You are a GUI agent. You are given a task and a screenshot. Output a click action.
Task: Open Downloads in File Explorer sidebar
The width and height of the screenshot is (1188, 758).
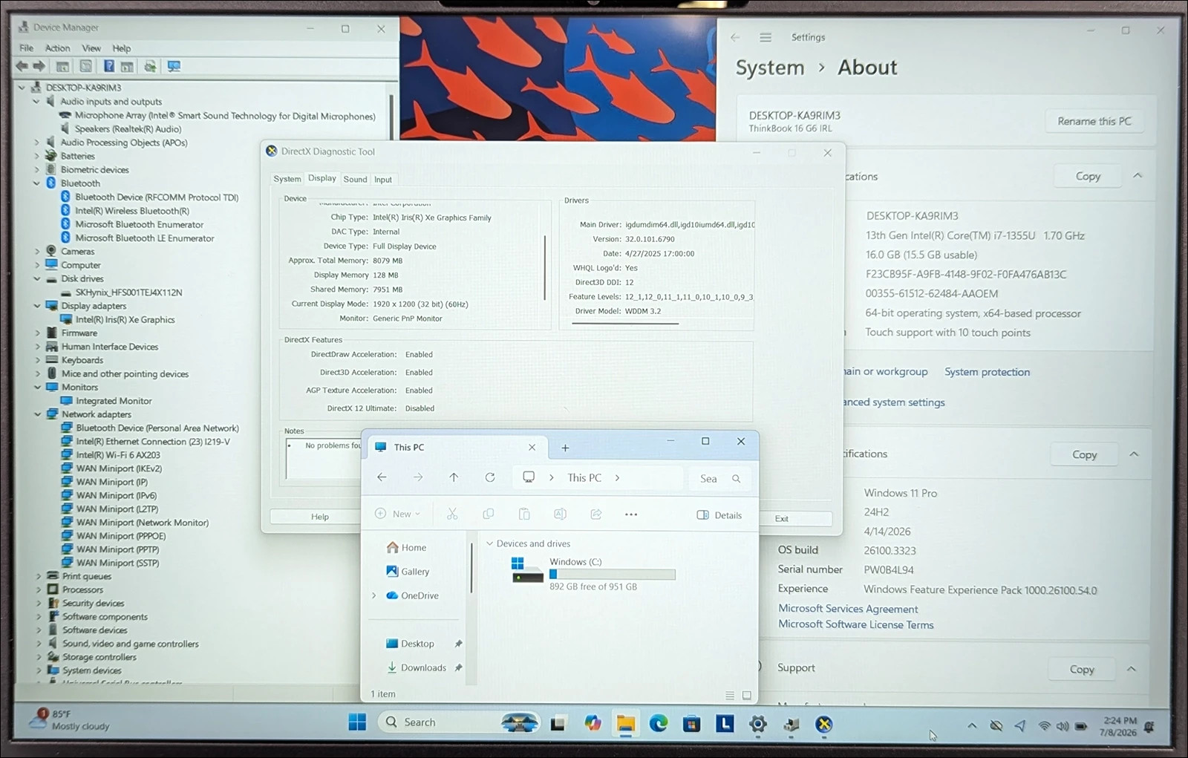pyautogui.click(x=417, y=667)
